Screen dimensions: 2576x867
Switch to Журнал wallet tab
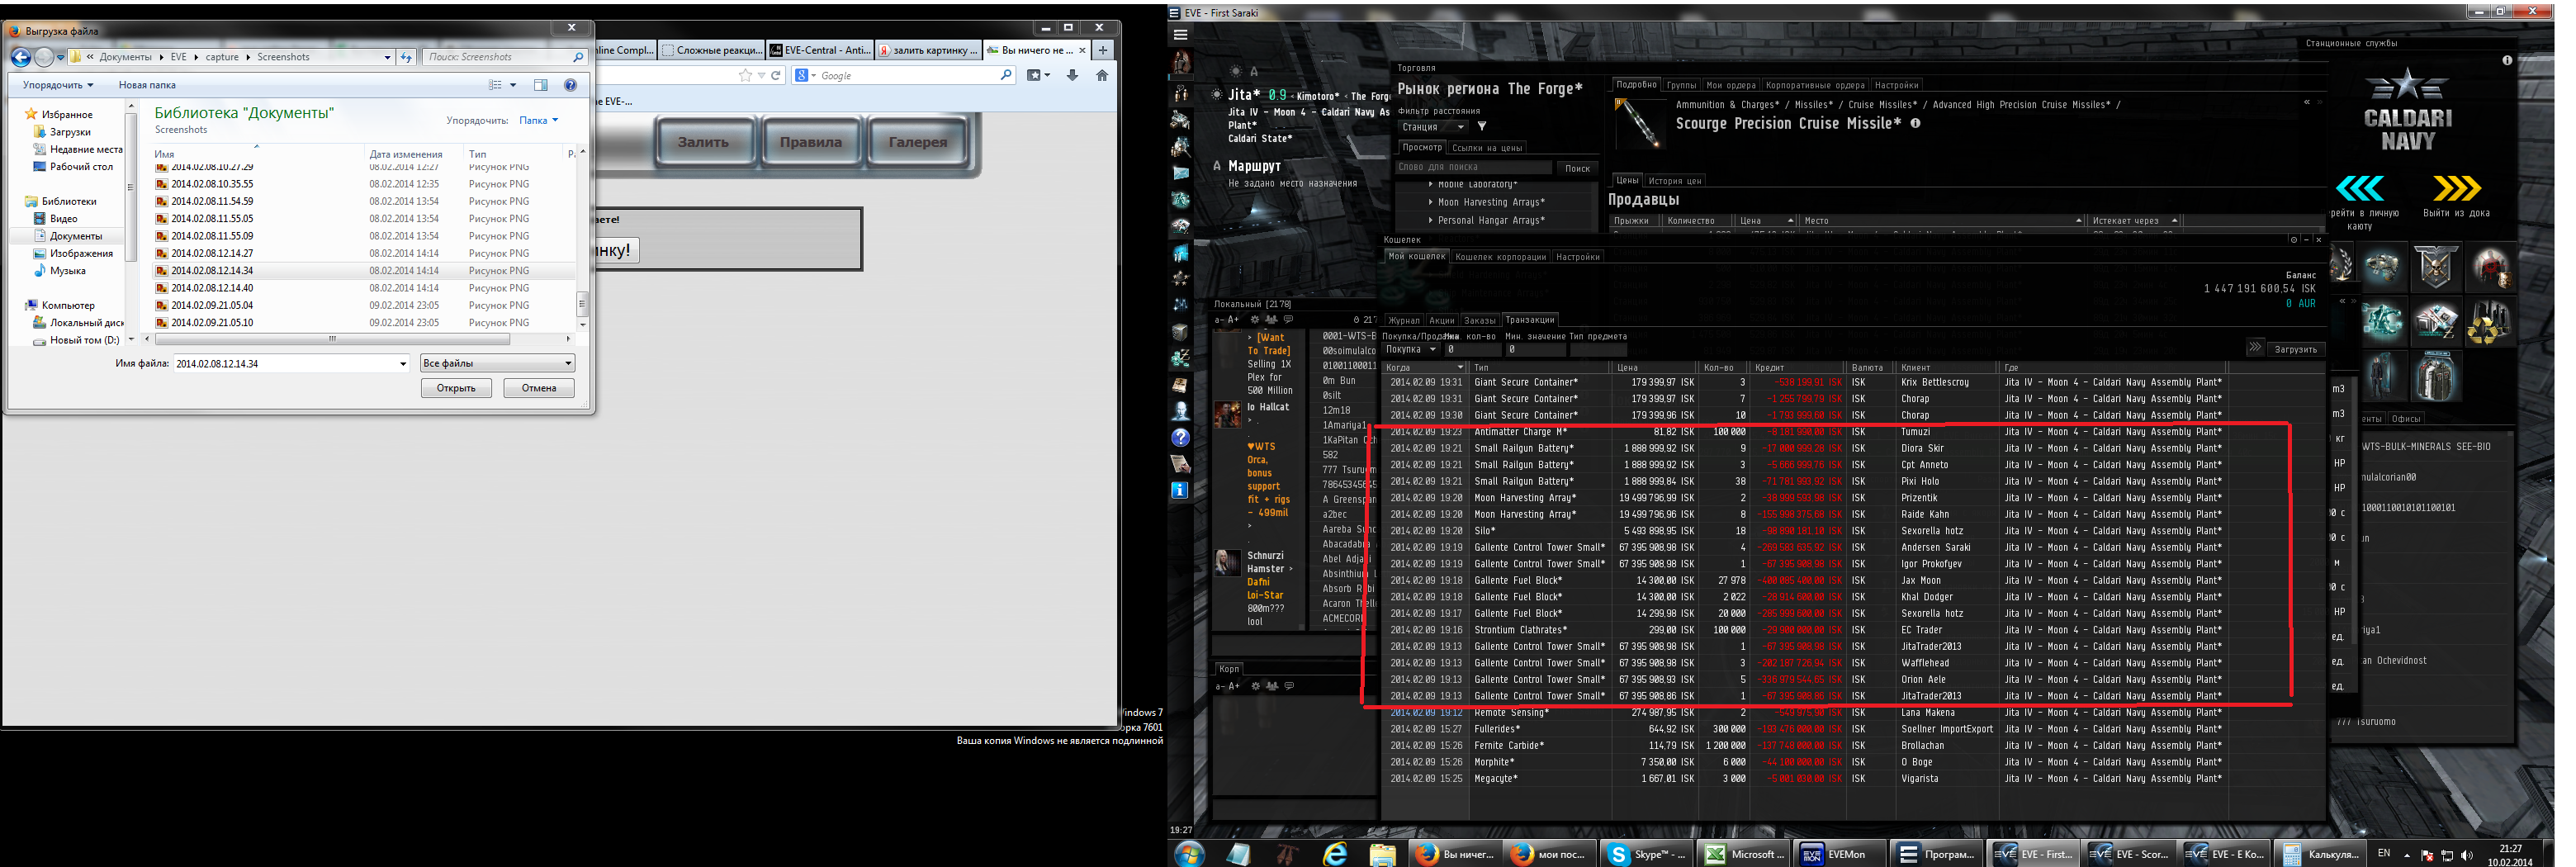(x=1404, y=321)
